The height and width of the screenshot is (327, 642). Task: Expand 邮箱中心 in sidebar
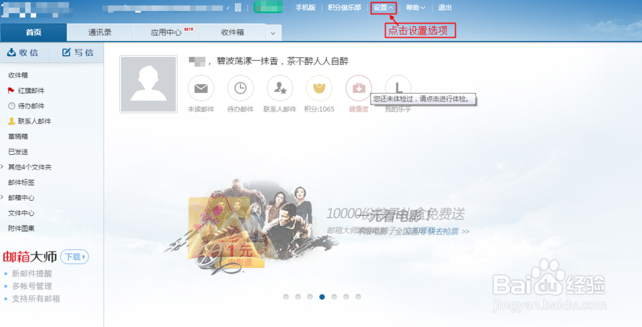21,198
